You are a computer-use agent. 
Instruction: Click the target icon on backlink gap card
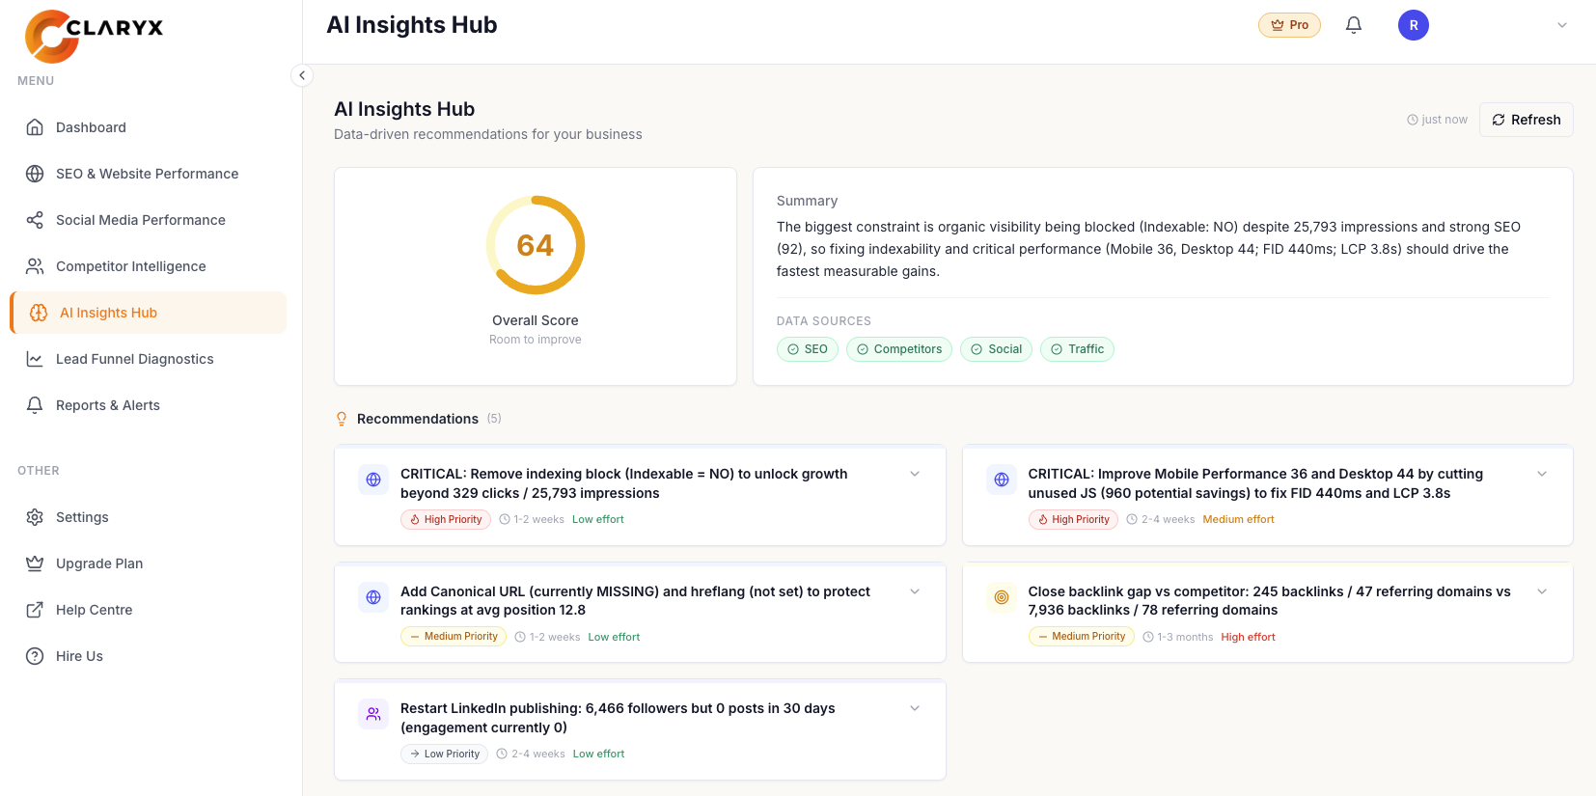(x=1002, y=597)
